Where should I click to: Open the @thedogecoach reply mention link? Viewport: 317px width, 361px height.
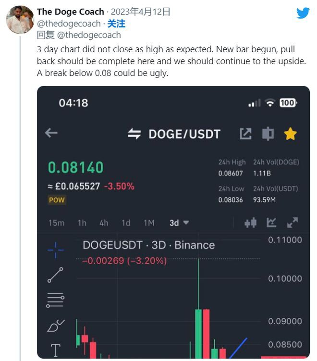tap(89, 35)
